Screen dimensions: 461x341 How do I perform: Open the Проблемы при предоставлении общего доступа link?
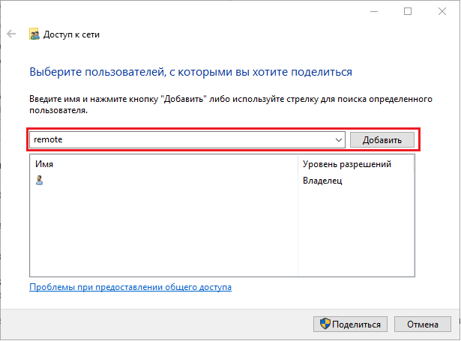(x=130, y=287)
